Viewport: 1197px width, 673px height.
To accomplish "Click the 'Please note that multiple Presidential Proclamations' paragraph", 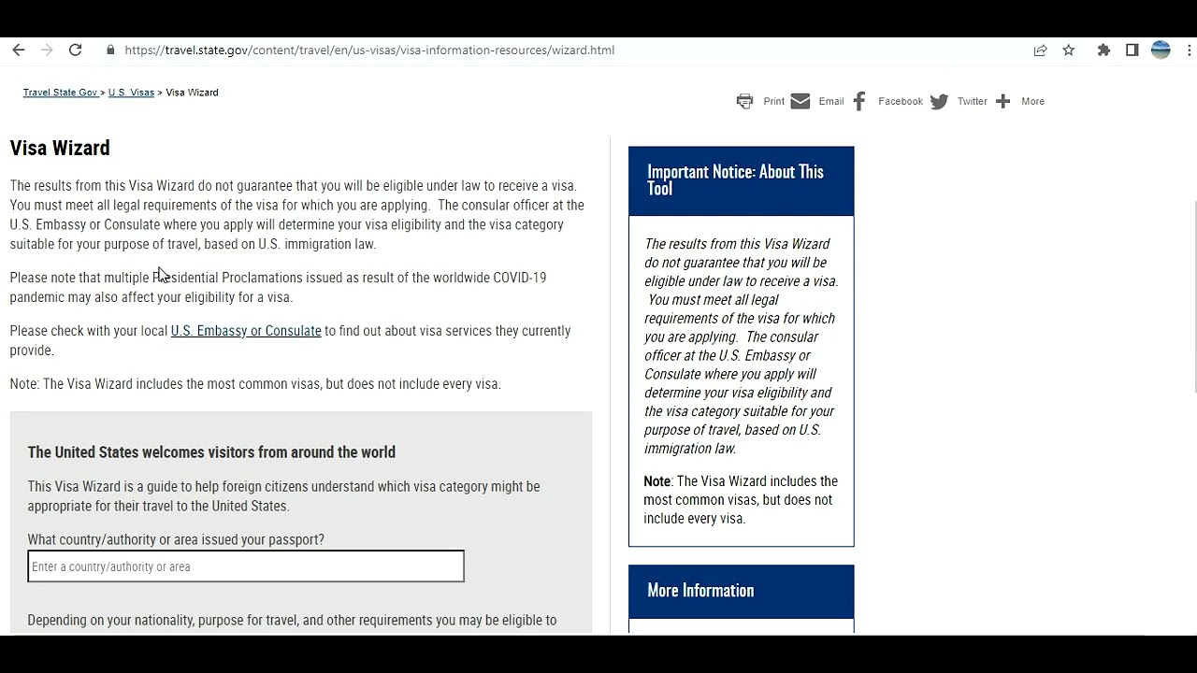I will coord(278,287).
